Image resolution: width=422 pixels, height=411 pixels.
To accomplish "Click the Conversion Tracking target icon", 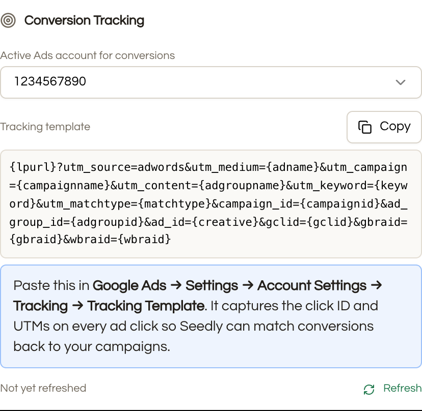I will (8, 20).
